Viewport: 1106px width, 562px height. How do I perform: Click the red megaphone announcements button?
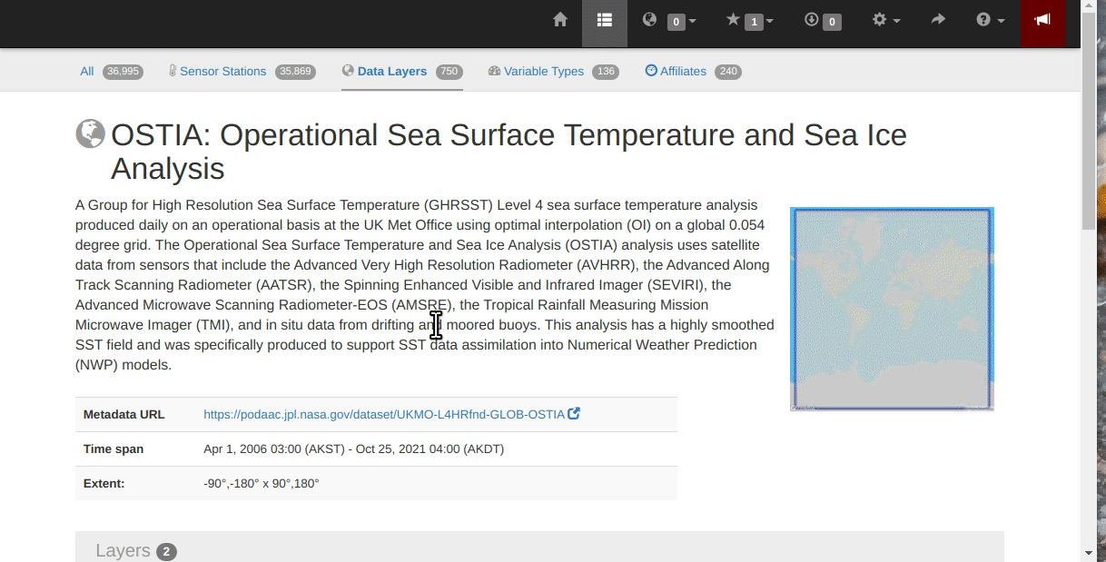click(x=1042, y=20)
